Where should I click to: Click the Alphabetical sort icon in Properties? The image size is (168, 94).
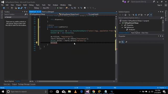(x=123, y=42)
